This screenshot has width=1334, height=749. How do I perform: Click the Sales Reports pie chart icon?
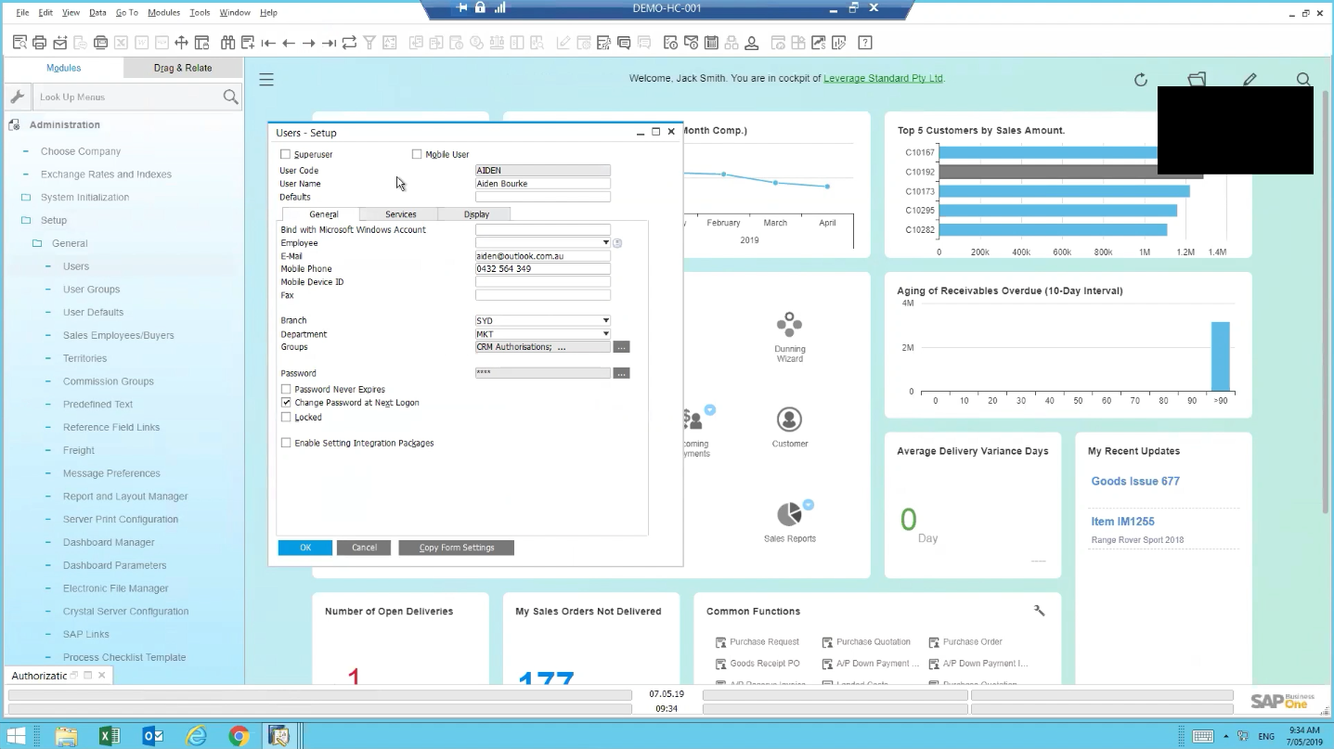789,514
